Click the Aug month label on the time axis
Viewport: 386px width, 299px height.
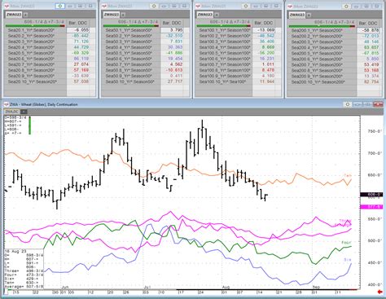(226, 287)
